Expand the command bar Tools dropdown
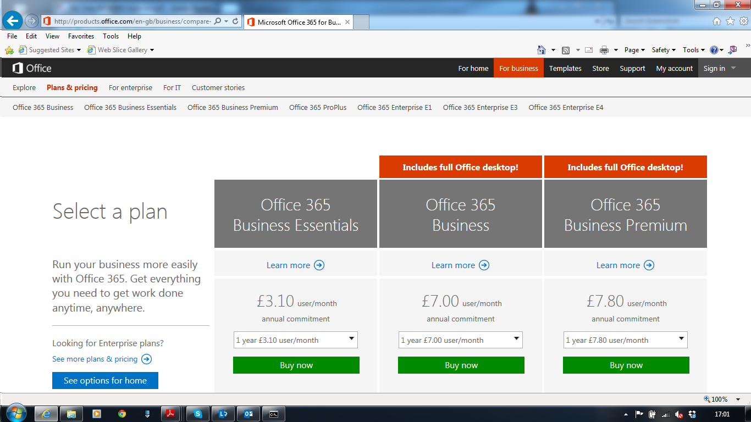 [x=694, y=50]
